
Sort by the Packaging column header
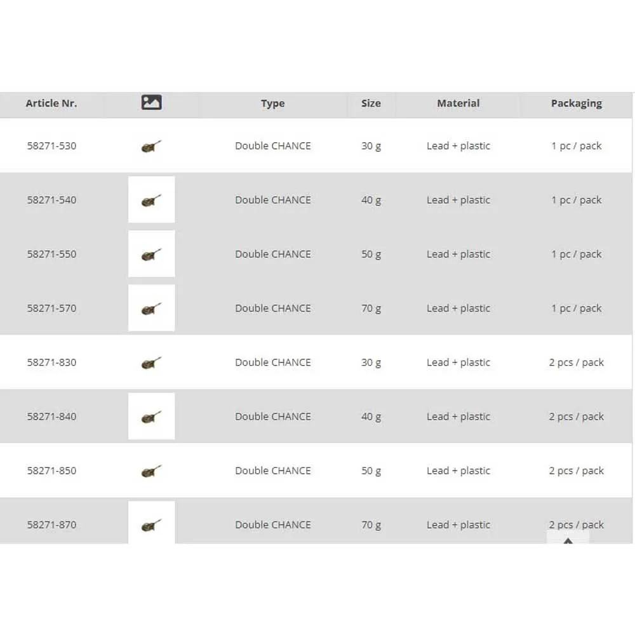[576, 104]
